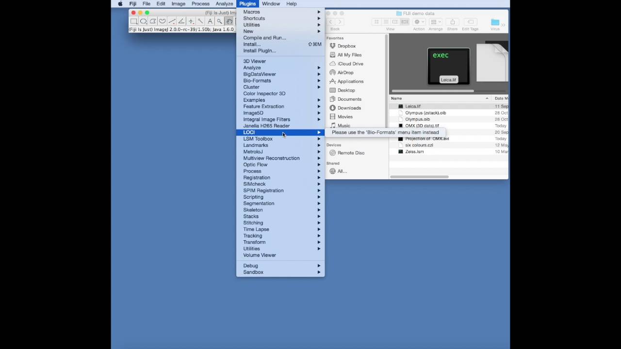Viewport: 621px width, 349px height.
Task: Click the Leica.lif exec Cover Flow thumbnail
Action: [x=448, y=66]
